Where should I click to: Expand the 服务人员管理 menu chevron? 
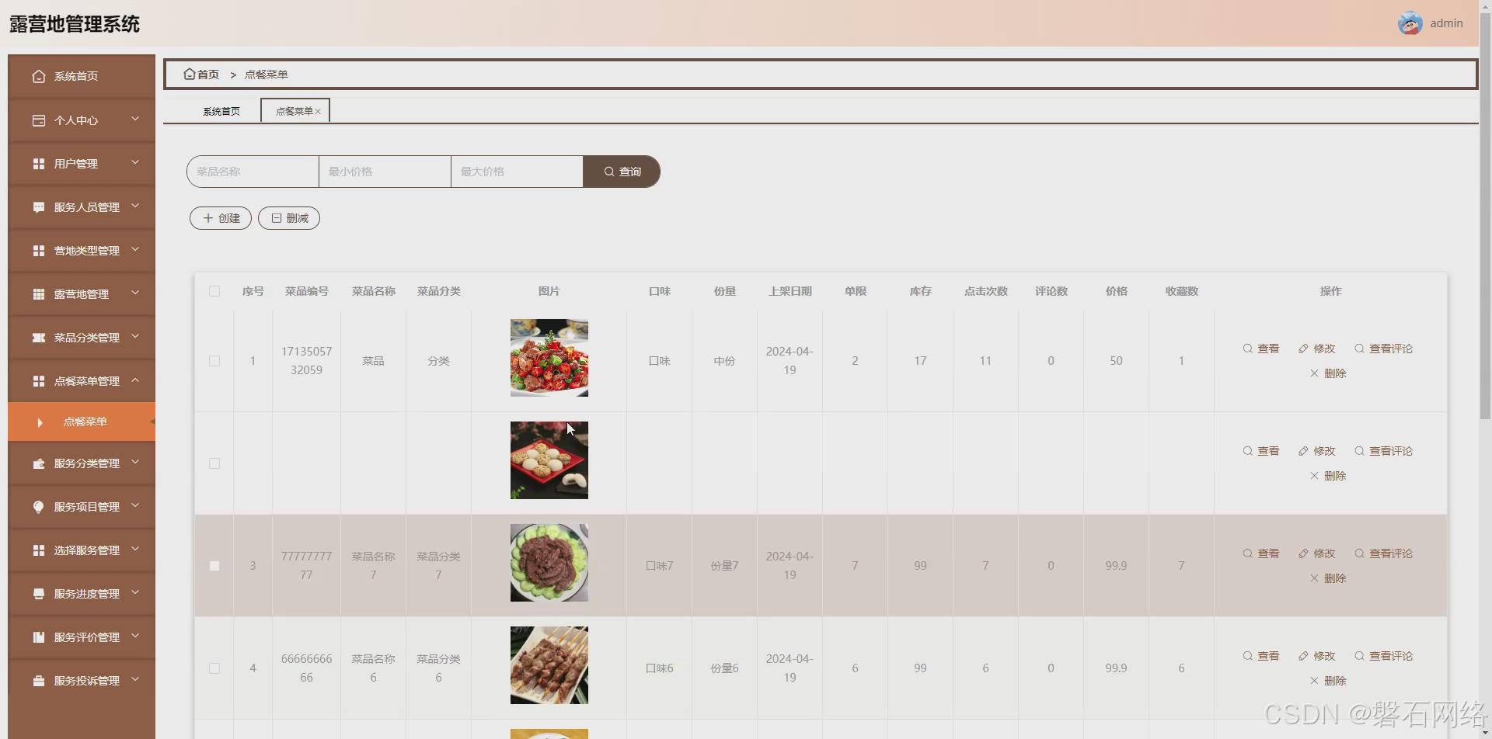tap(135, 206)
